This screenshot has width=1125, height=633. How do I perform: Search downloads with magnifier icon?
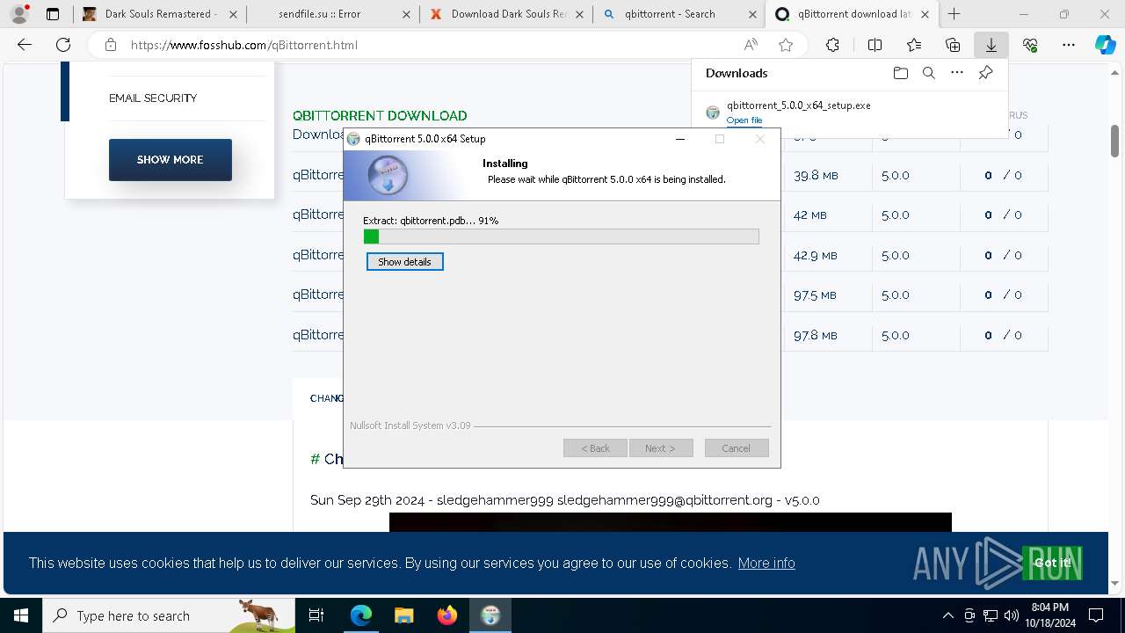(x=928, y=73)
